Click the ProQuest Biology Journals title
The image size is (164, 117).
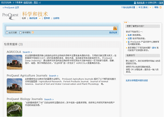[25, 99]
